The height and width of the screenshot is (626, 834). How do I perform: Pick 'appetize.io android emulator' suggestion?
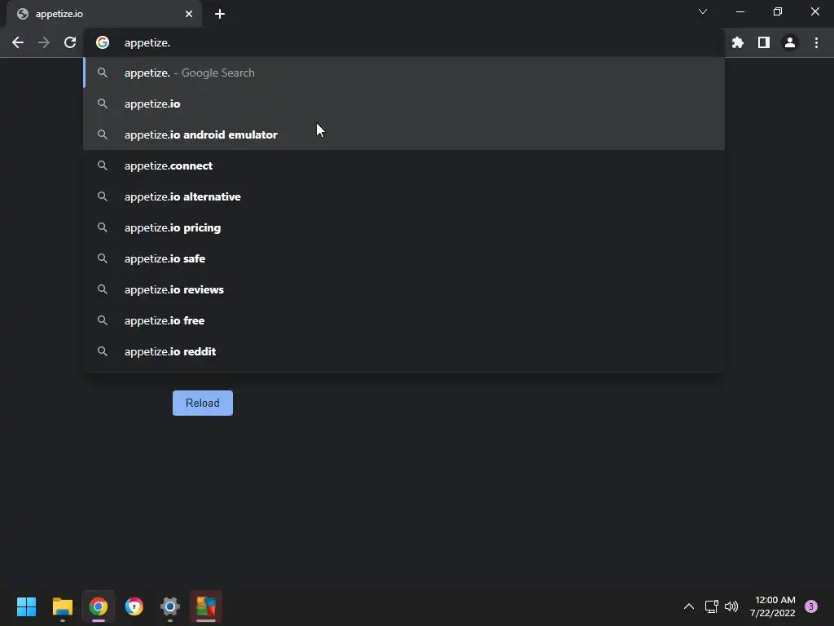tap(404, 134)
